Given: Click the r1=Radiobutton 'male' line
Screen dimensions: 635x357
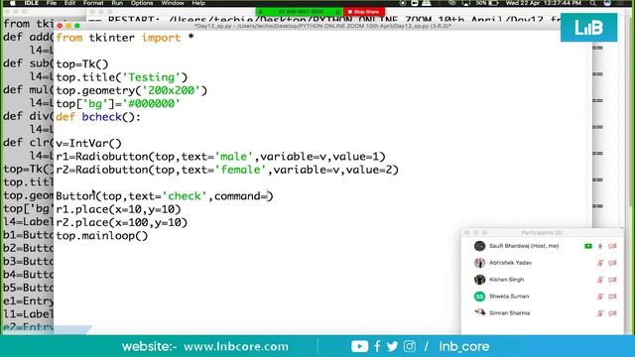Looking at the screenshot, I should tap(220, 157).
